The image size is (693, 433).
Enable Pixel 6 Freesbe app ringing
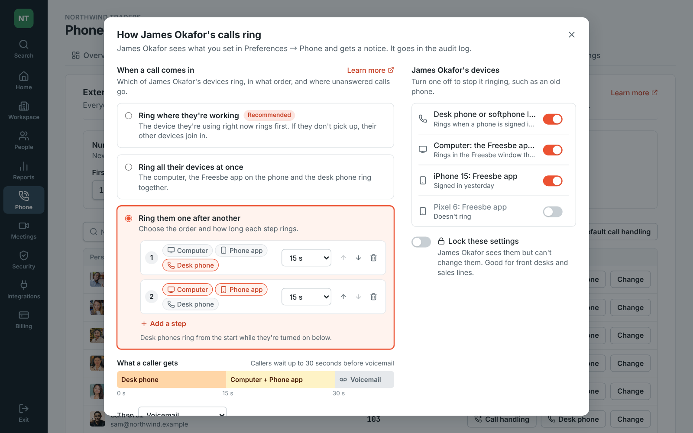[553, 211]
